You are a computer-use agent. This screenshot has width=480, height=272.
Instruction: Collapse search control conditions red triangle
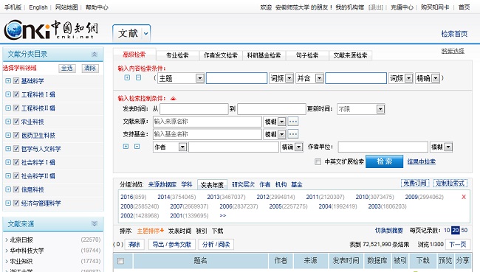click(x=174, y=99)
